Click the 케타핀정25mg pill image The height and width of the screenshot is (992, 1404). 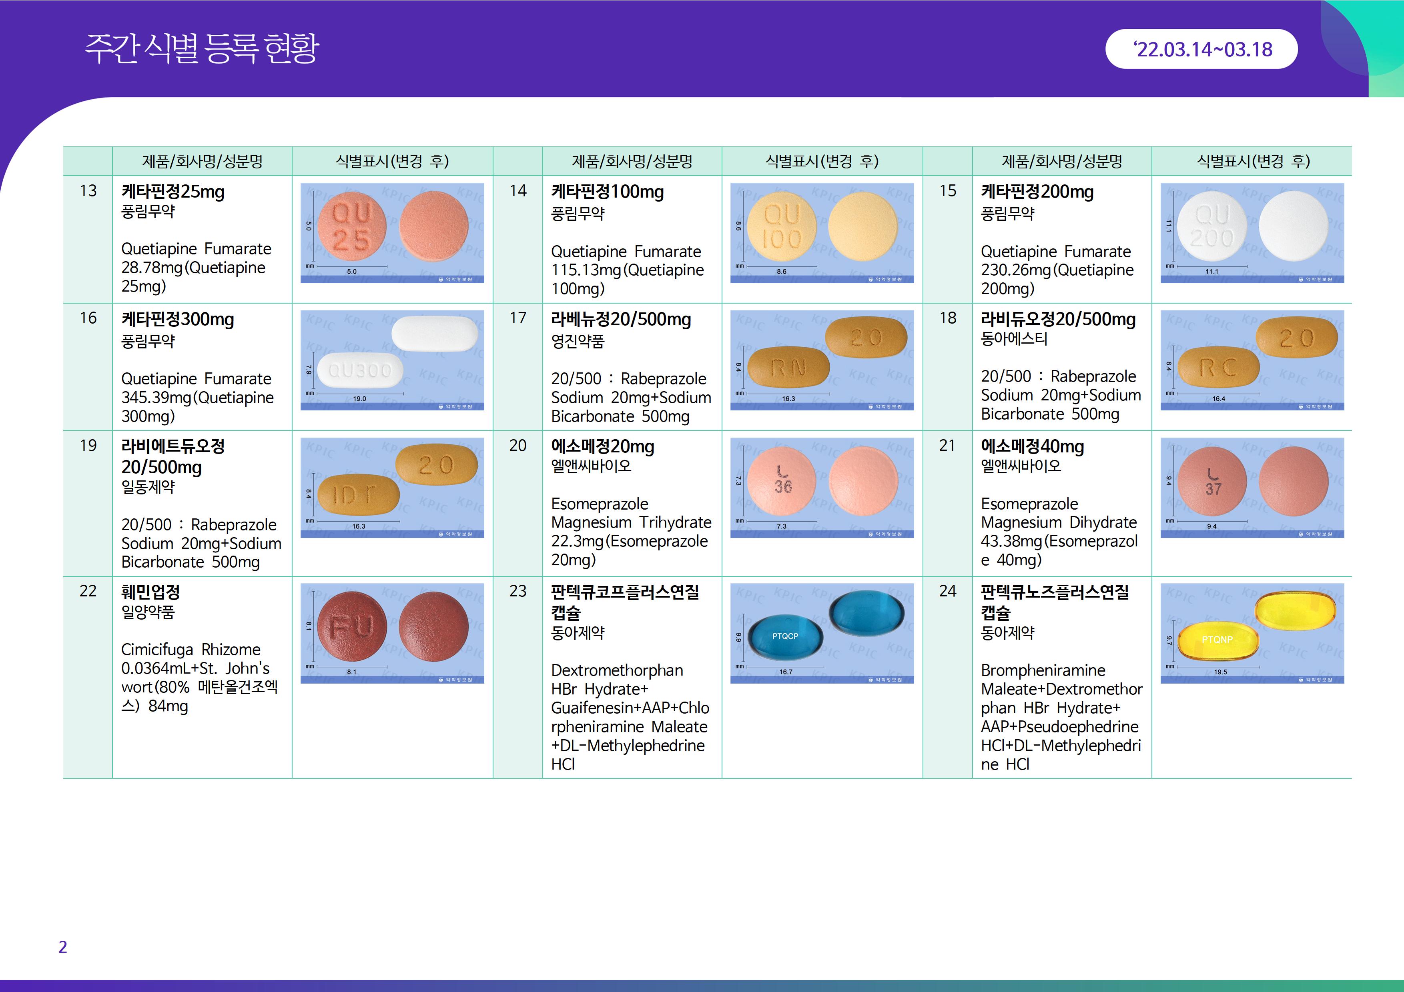[392, 232]
